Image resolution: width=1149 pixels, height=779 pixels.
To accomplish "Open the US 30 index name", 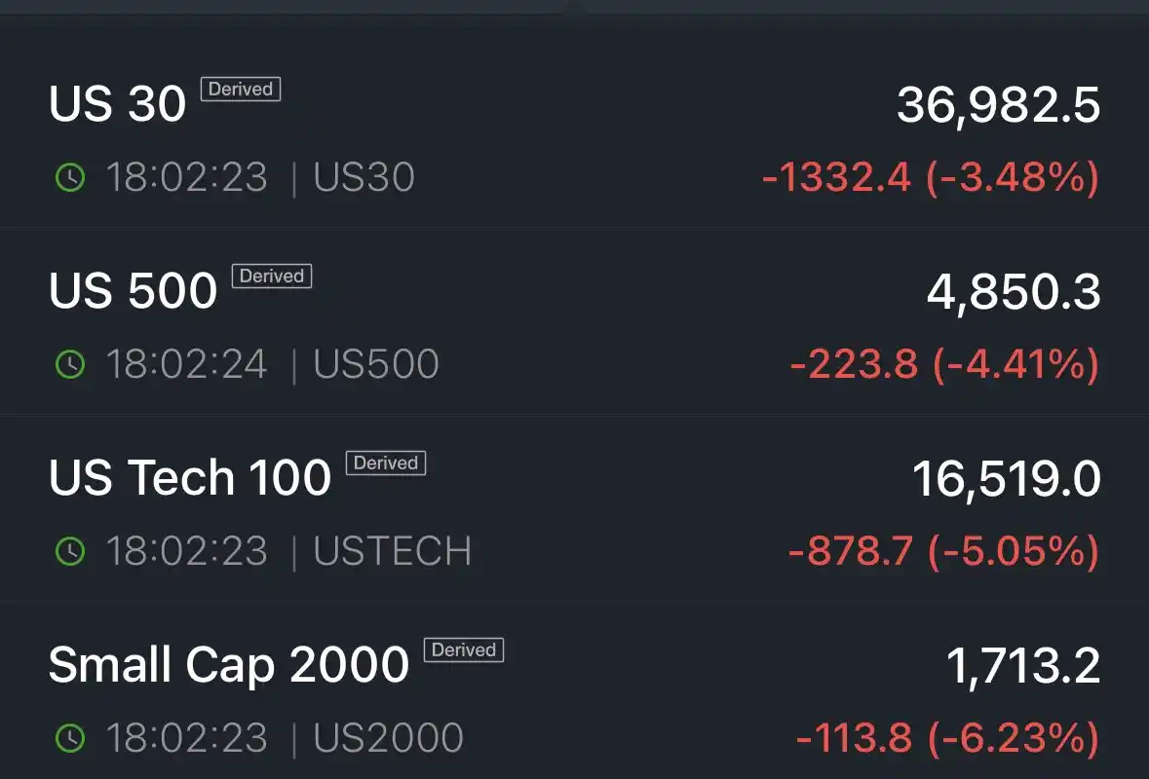I will click(117, 104).
